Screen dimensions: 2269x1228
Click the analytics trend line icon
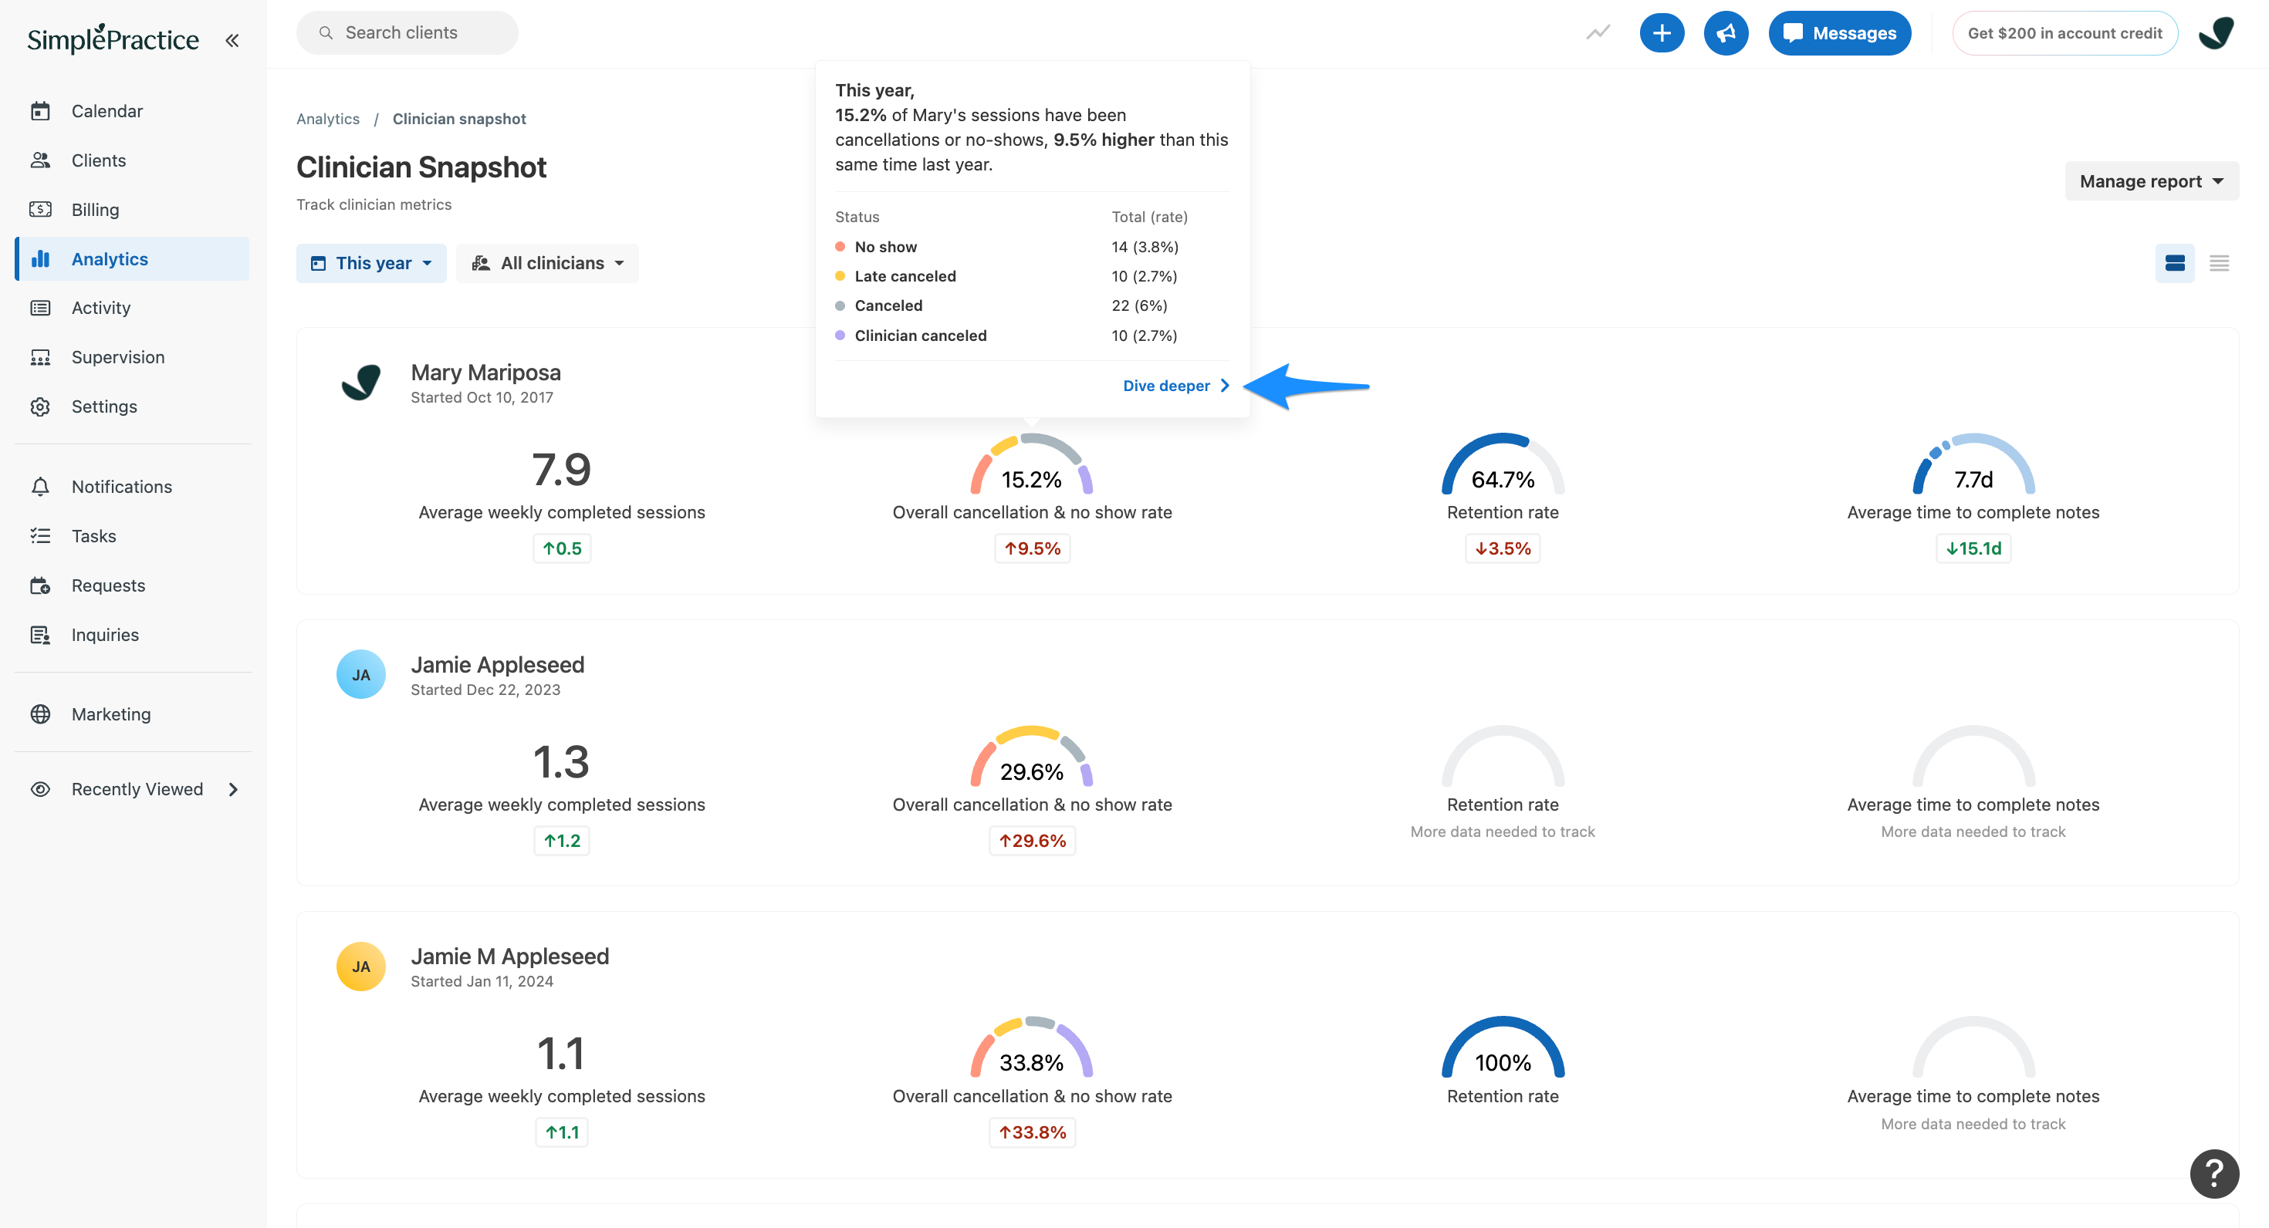pos(1598,32)
